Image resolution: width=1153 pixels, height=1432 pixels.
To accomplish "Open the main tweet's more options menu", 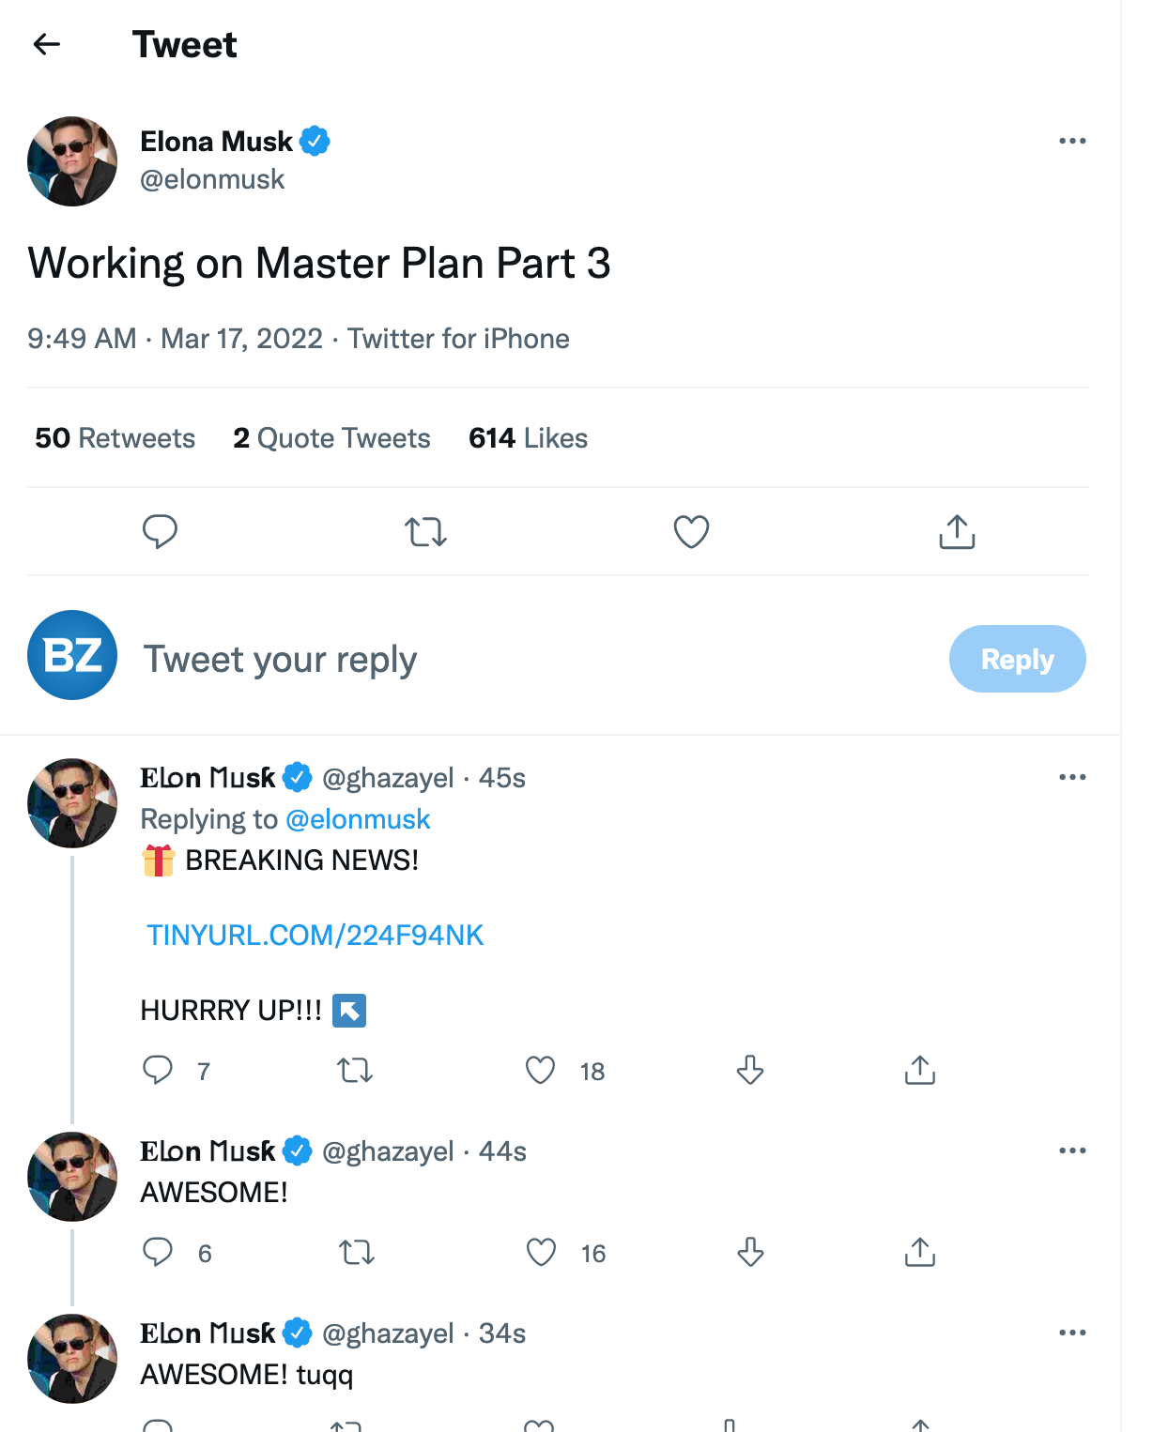I will 1071,141.
